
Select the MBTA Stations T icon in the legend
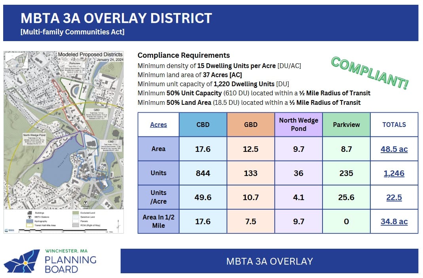(x=29, y=217)
